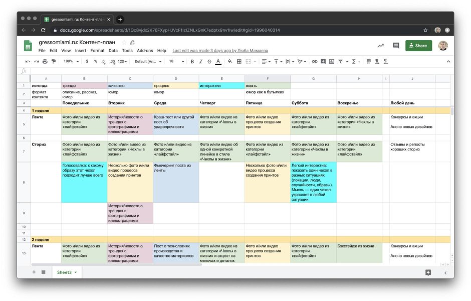Open the functions menu via sigma icon
This screenshot has width=471, height=301.
353,60
